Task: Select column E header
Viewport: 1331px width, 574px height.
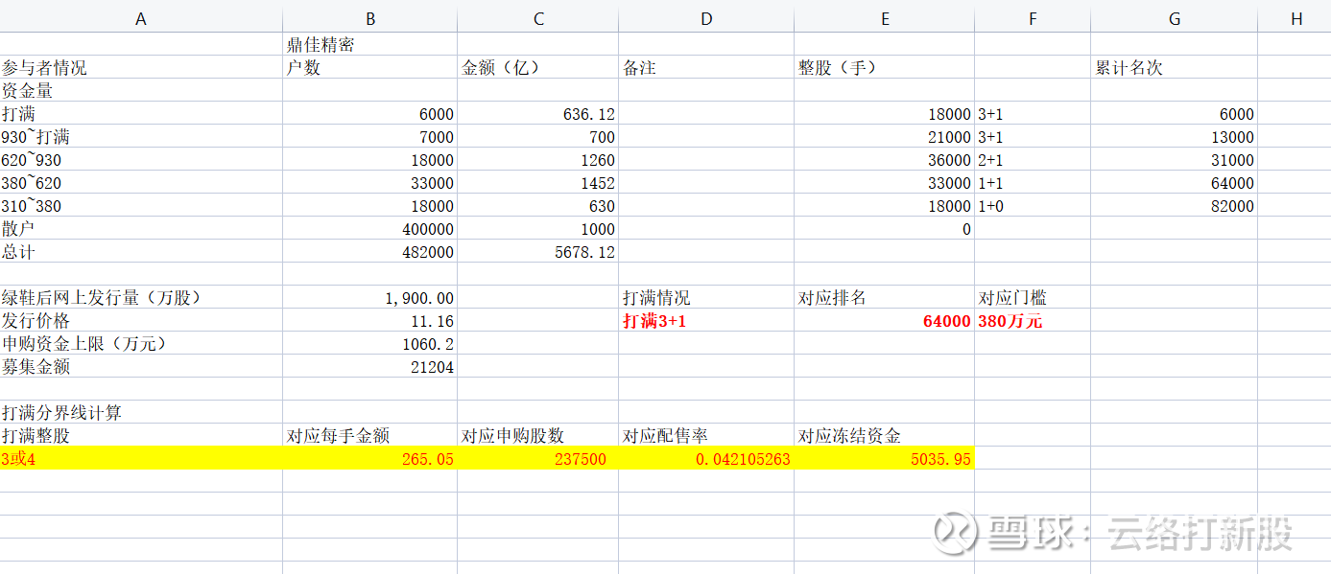Action: tap(885, 19)
